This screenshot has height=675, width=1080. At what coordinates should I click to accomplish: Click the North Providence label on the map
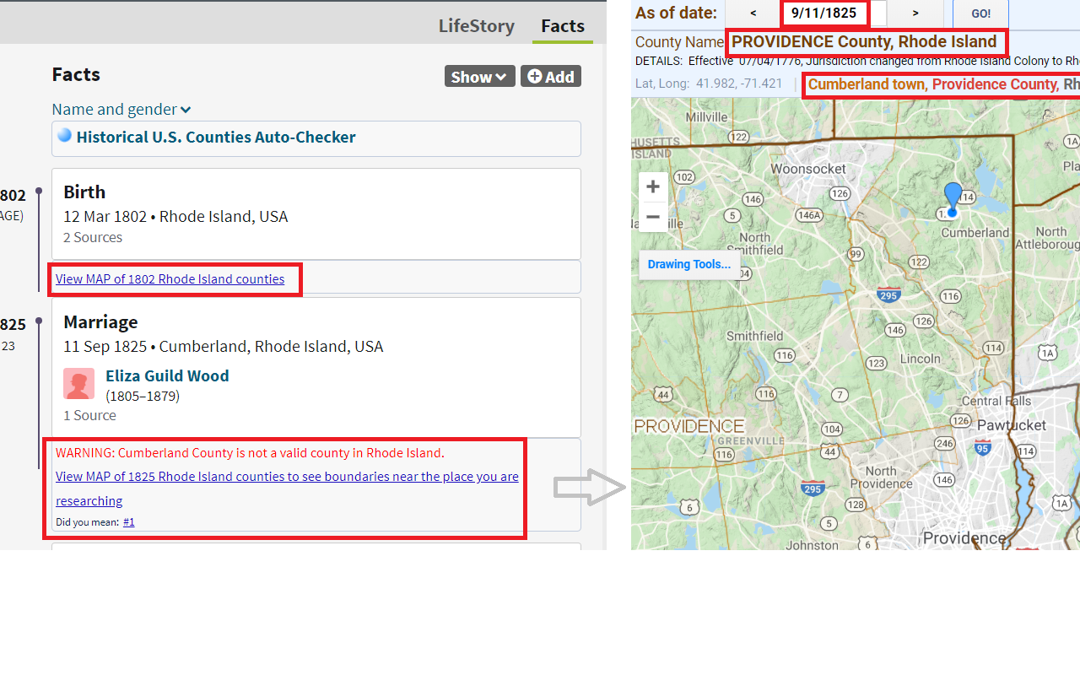coord(881,478)
